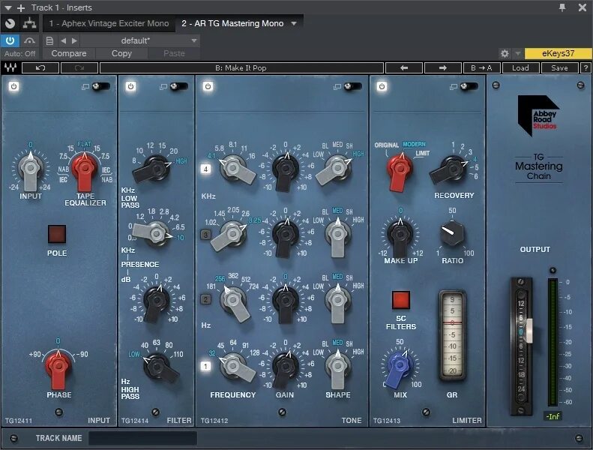Click the Waves redo button
Image resolution: width=593 pixels, height=450 pixels.
(x=79, y=68)
